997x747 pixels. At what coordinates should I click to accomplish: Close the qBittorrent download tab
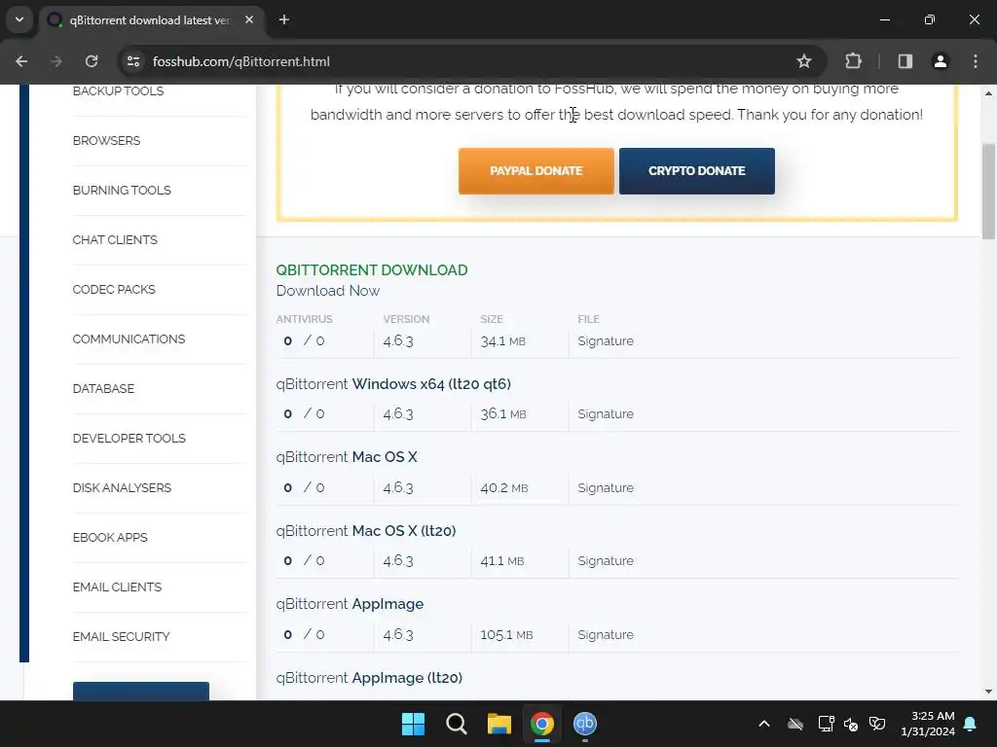click(249, 19)
